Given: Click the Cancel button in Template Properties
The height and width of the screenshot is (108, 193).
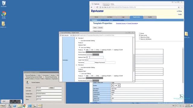Looking at the screenshot, I should [x=100, y=28].
